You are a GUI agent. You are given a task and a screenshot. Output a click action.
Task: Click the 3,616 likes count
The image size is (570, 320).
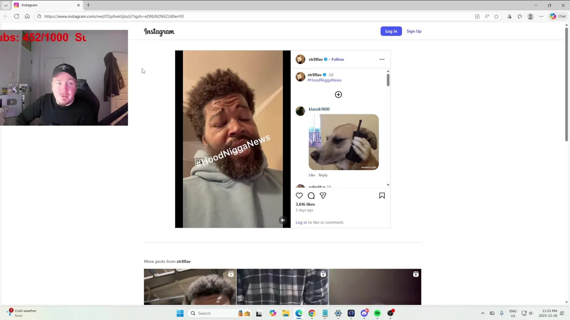pos(305,204)
